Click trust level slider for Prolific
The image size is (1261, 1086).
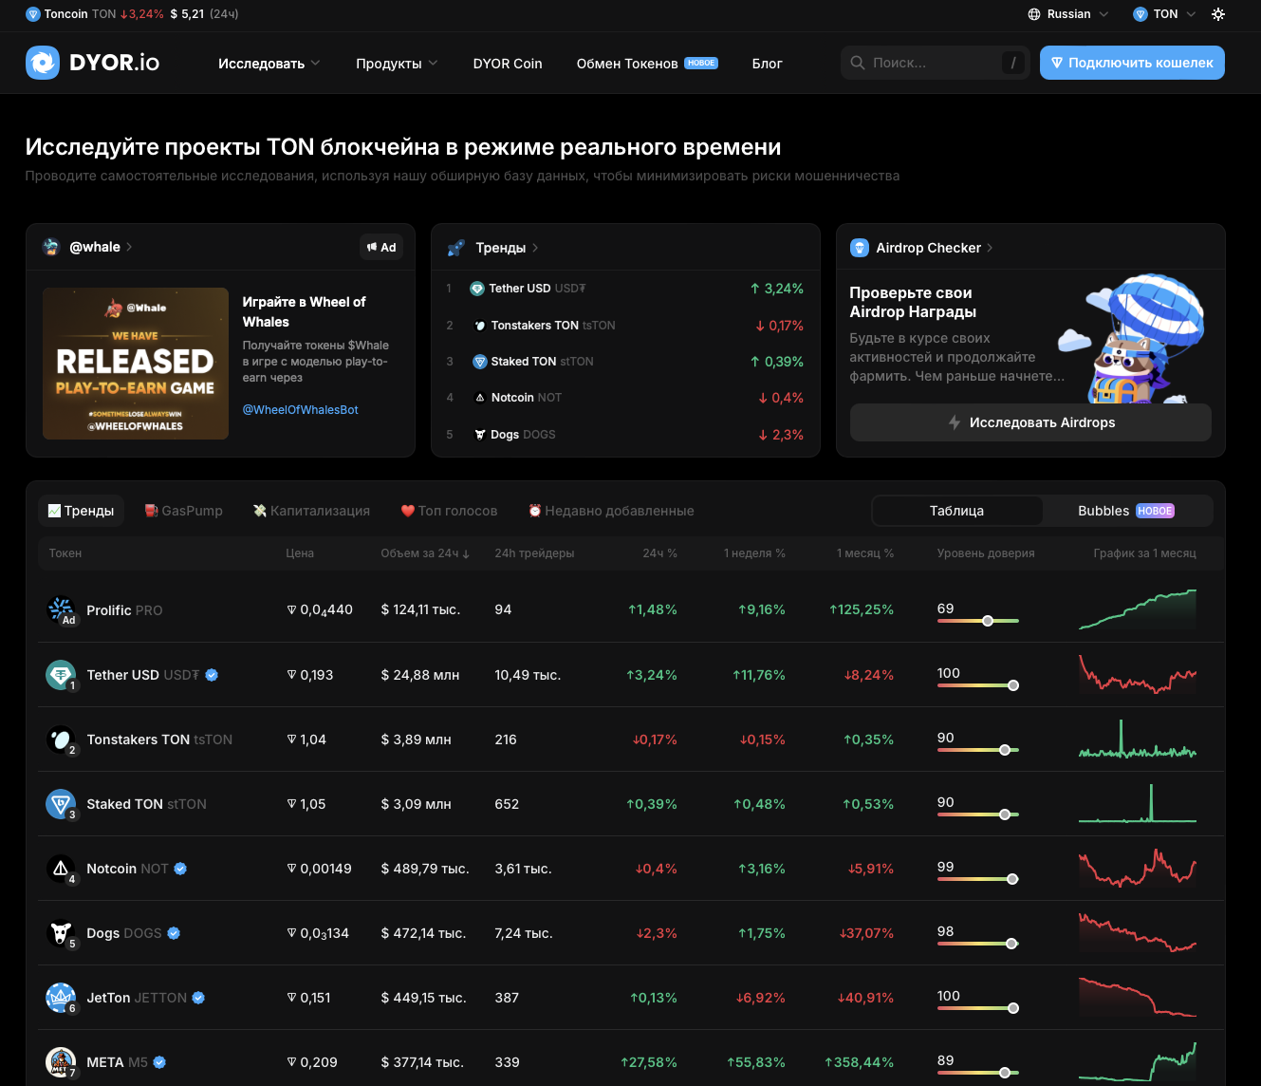pos(978,621)
